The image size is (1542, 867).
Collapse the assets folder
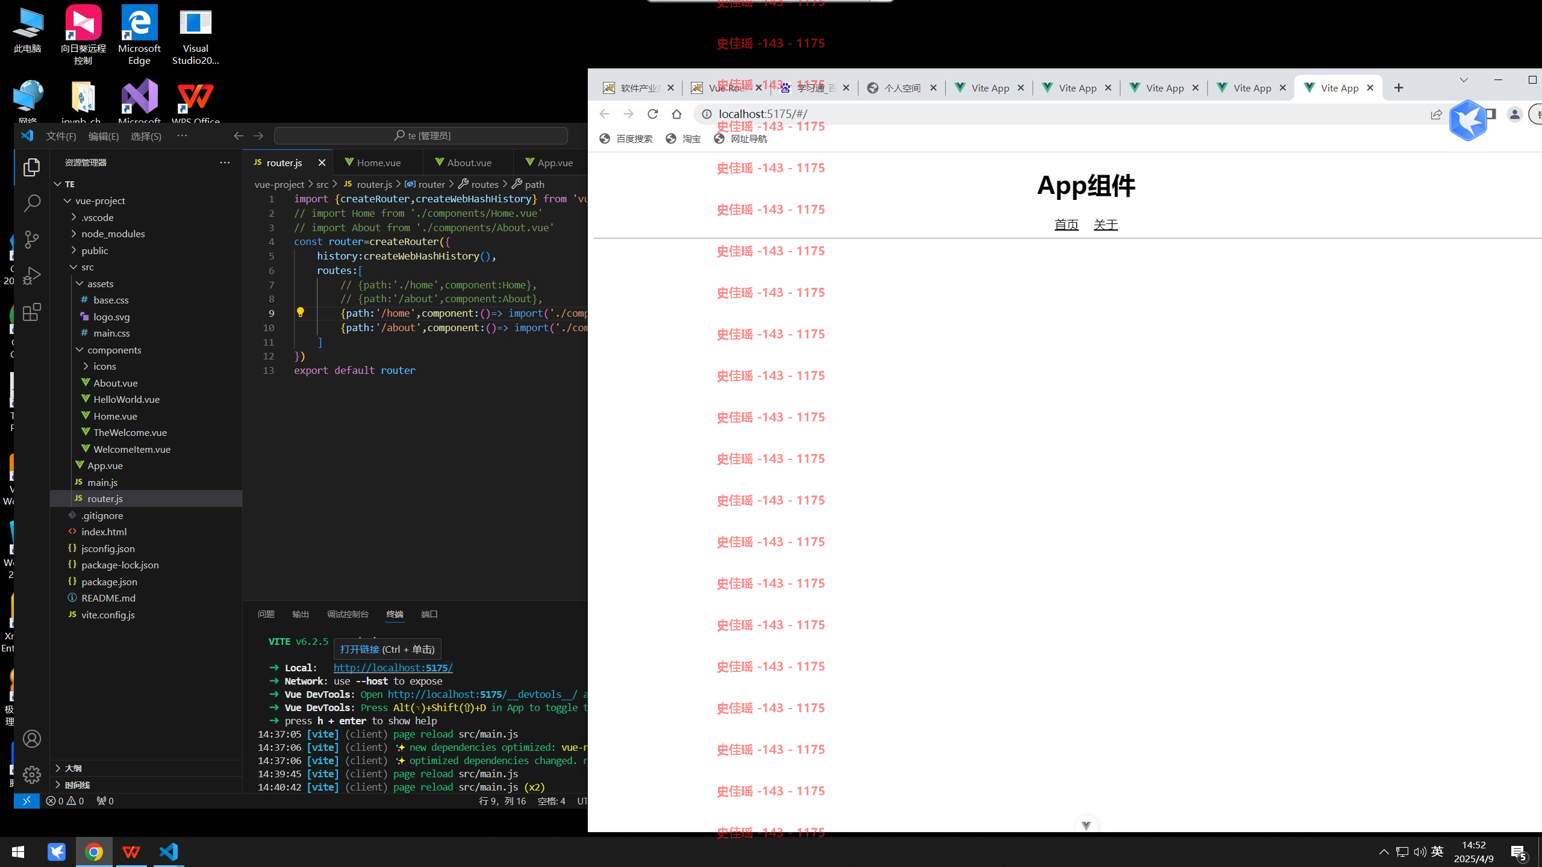pos(100,284)
